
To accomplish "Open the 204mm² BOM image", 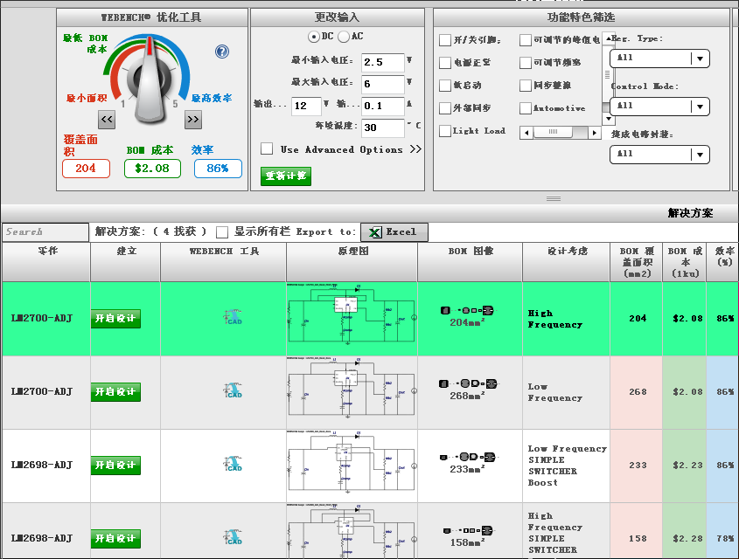I will point(468,316).
